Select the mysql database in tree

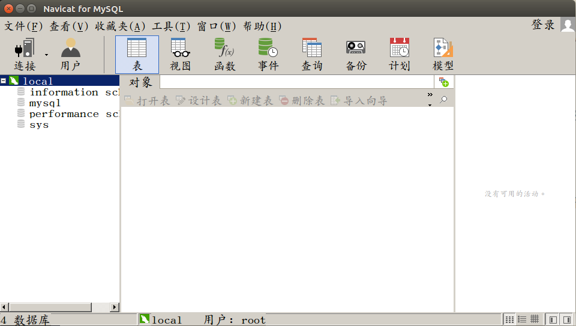[x=45, y=103]
